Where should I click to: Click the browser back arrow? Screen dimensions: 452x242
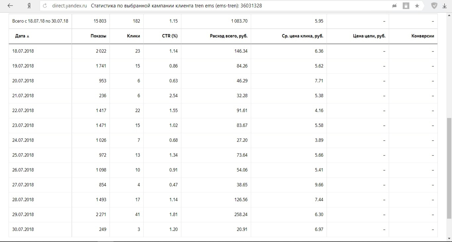coord(10,6)
